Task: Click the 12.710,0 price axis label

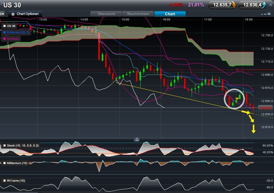Action: tap(267, 62)
